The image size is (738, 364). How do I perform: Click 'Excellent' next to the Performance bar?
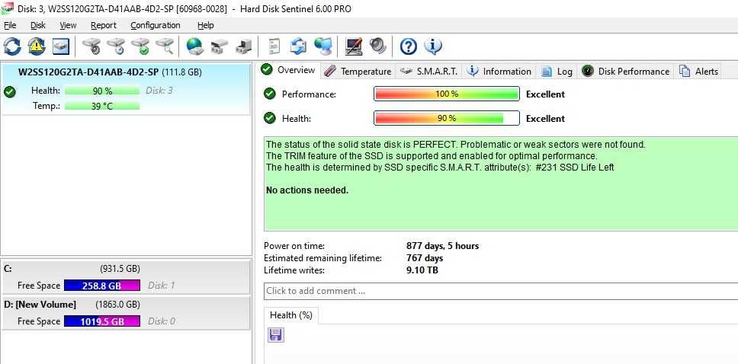pos(546,94)
